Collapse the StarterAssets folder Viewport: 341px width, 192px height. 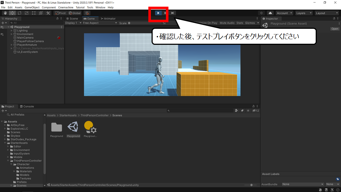[5, 143]
